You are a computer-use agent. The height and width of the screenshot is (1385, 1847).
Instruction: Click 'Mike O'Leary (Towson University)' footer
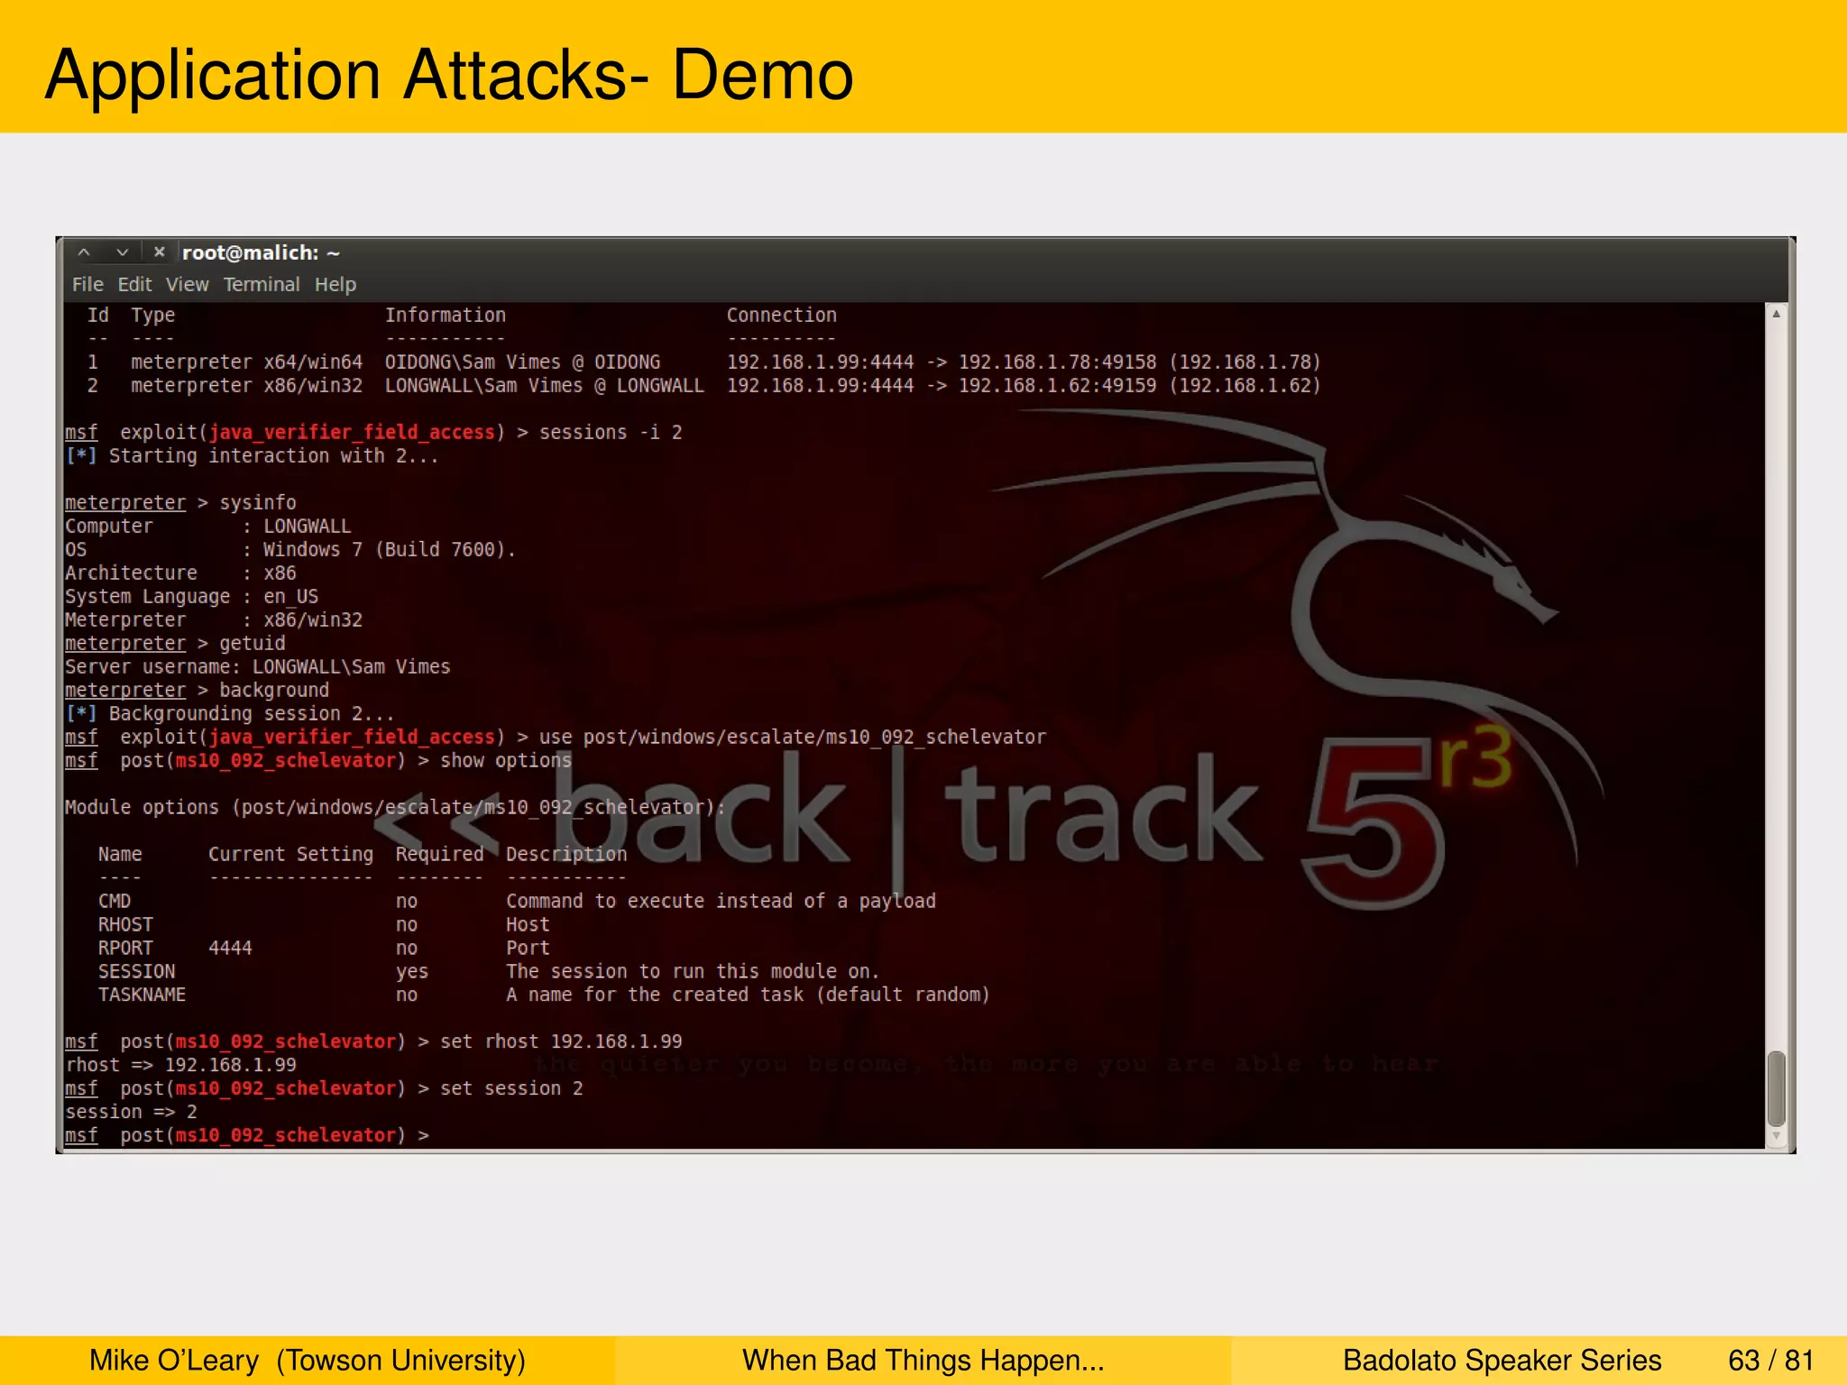tap(308, 1360)
